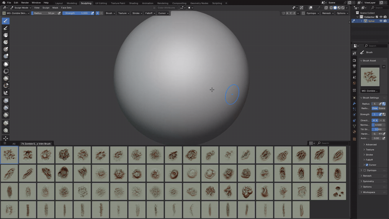Set Radius unit to View

[x=375, y=108]
